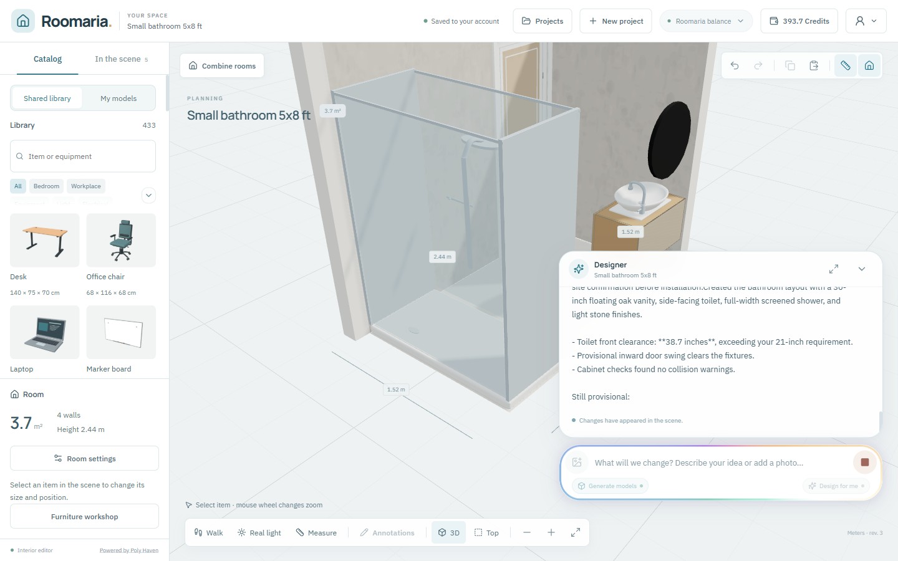Click the paste clipboard icon
Screen dimensions: 898x561
click(x=814, y=65)
